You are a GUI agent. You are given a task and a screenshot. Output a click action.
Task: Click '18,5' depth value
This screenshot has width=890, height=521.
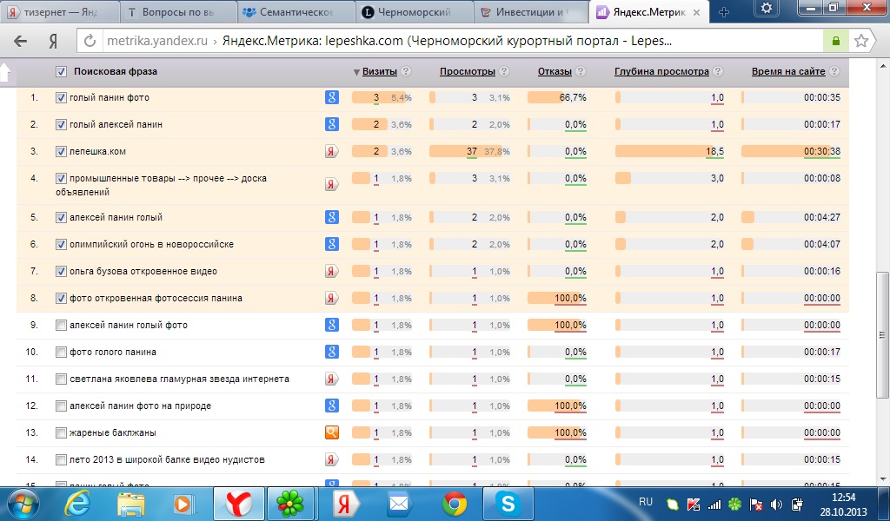(x=714, y=151)
